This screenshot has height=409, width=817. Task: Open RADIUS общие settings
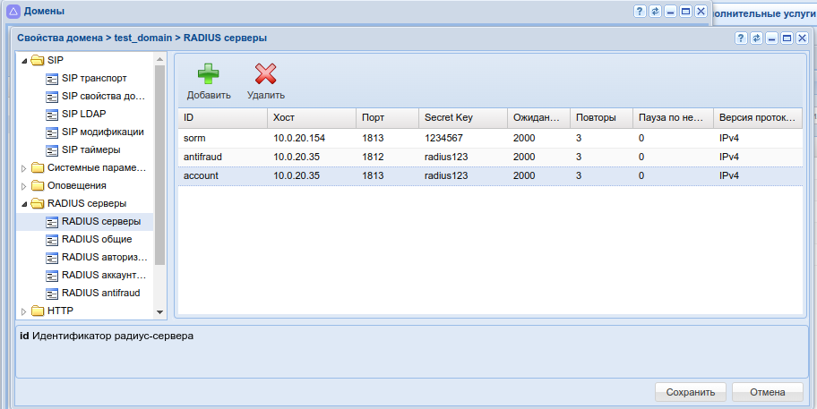pos(97,239)
